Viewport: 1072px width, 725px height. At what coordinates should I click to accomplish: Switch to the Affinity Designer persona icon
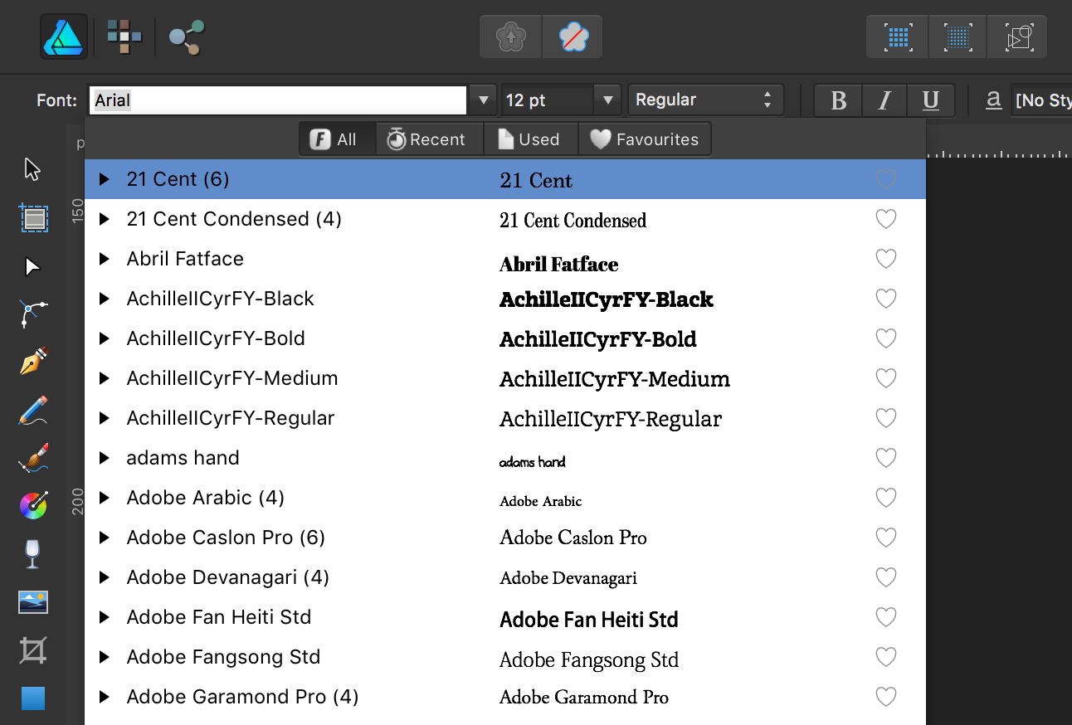tap(65, 37)
